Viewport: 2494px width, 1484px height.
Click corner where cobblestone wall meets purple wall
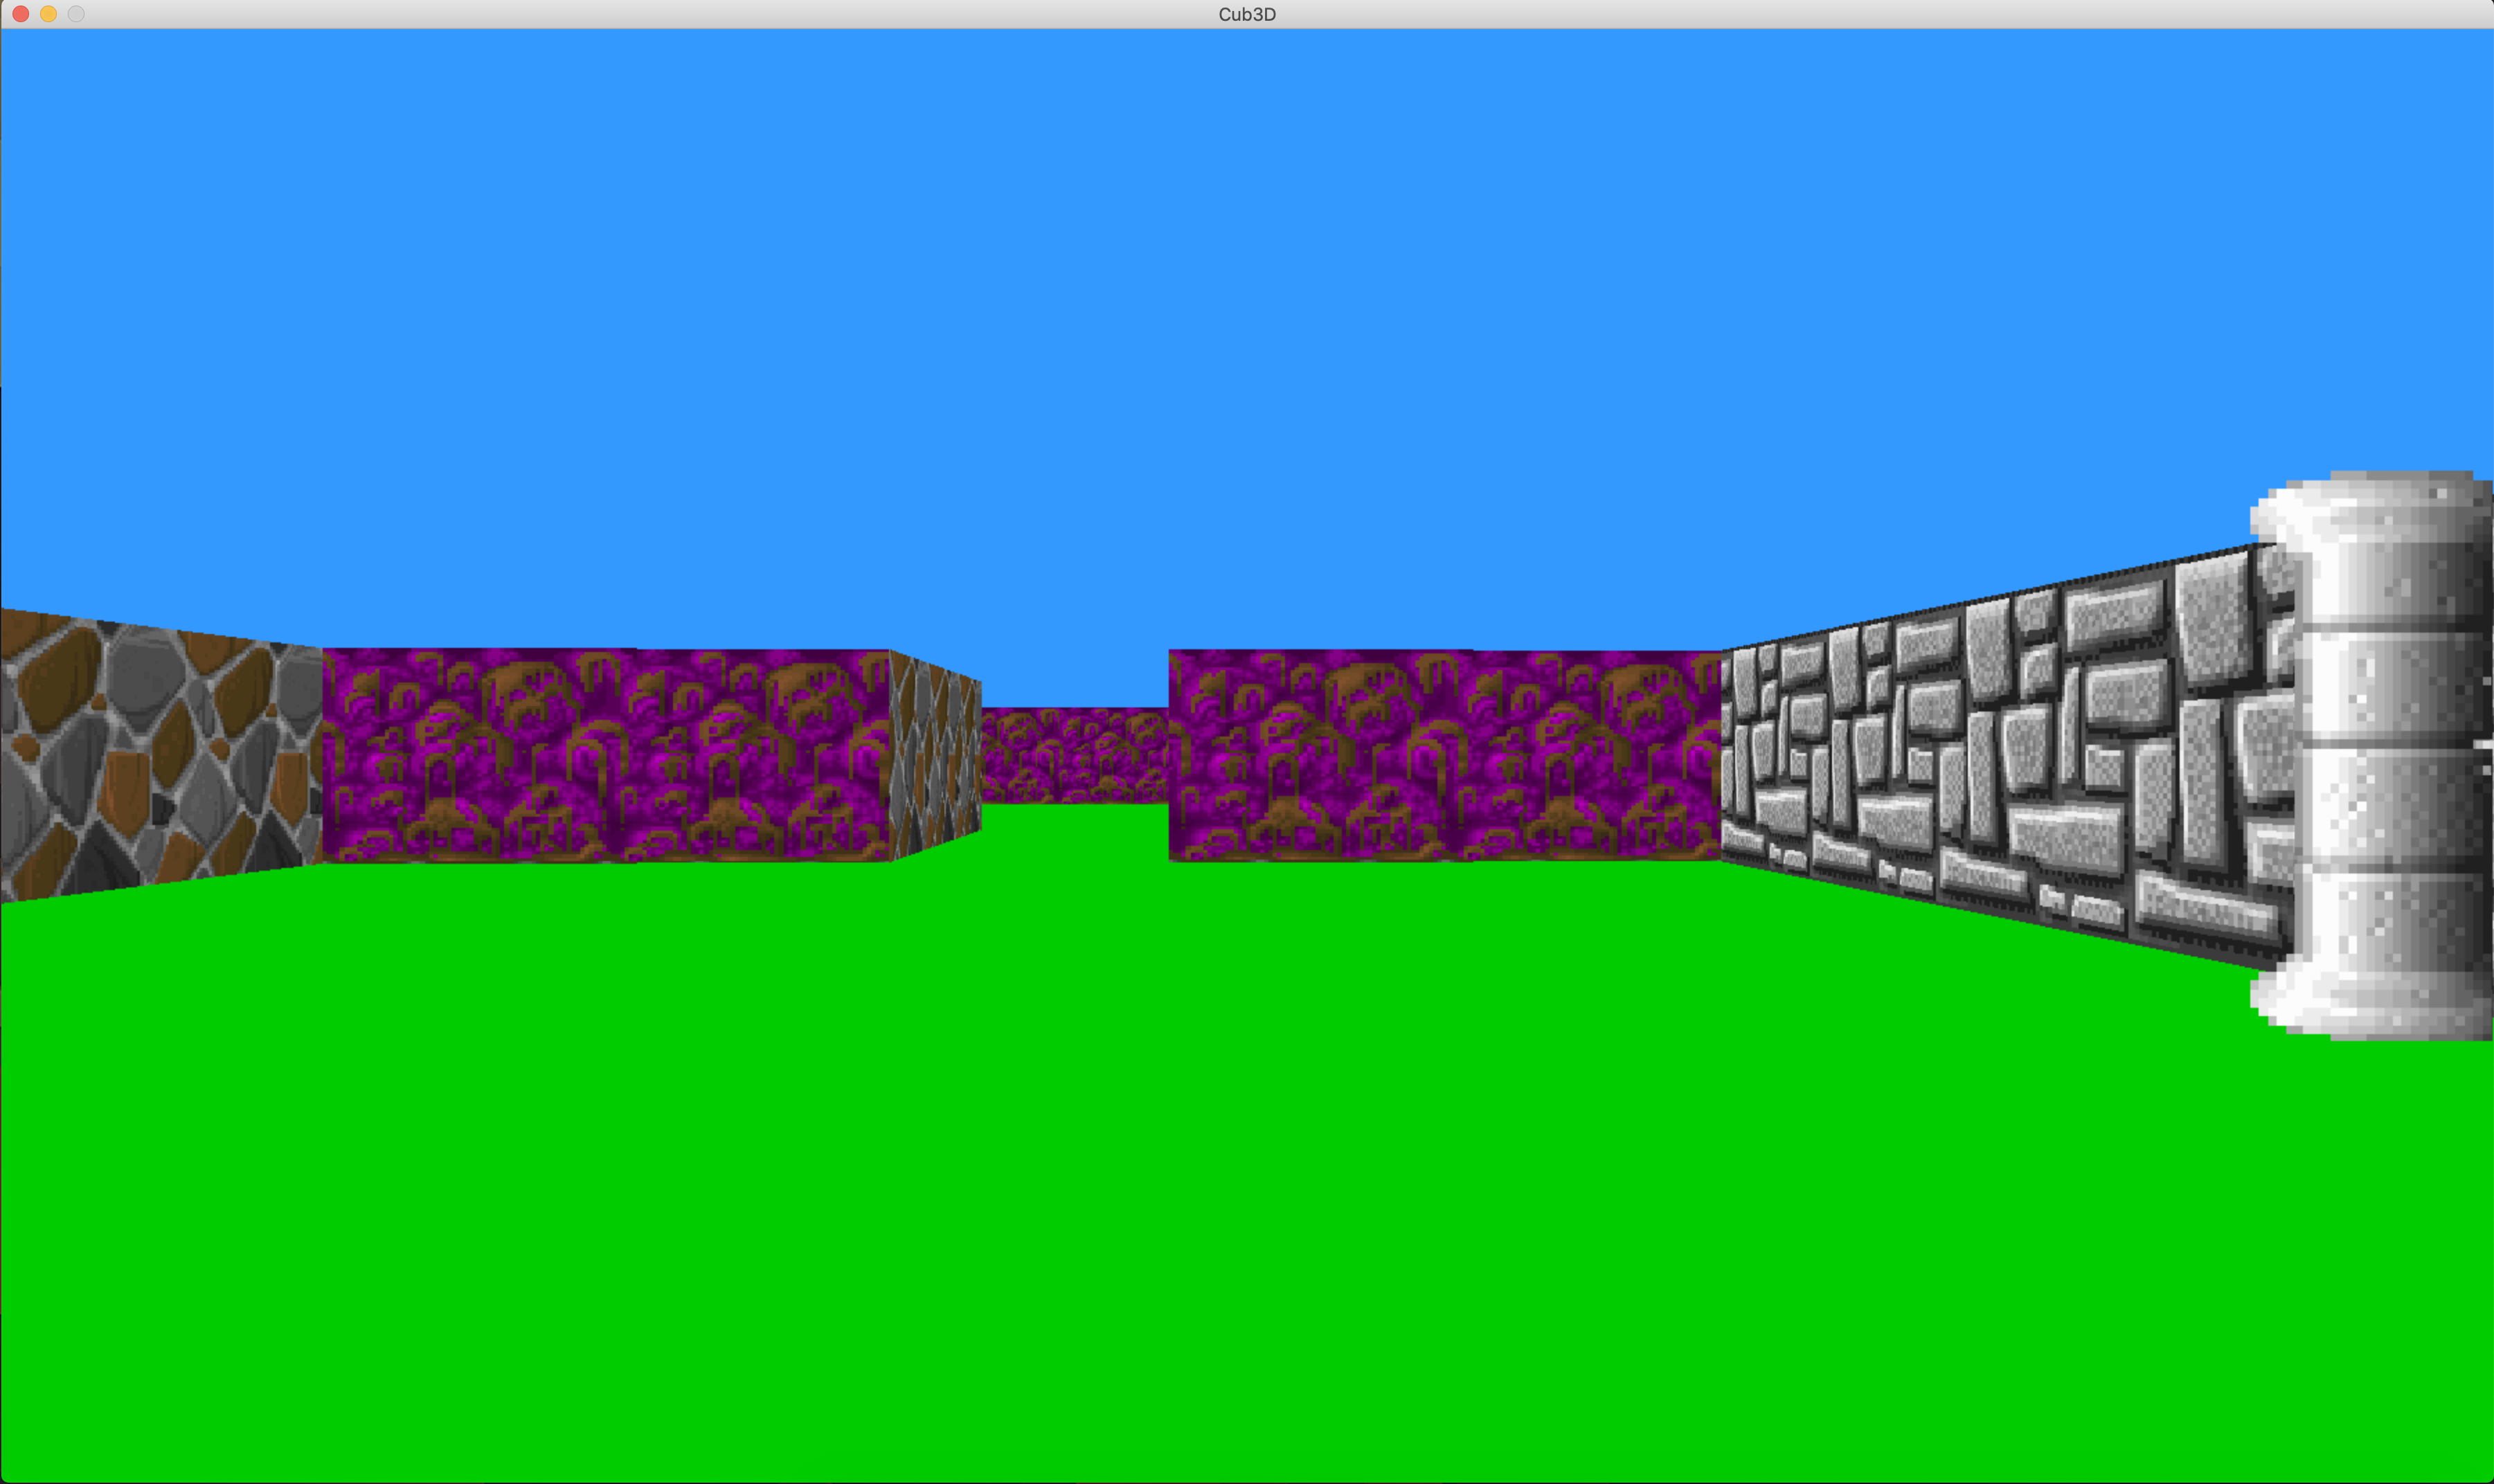coord(322,755)
